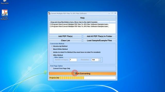Viewport: 165px width, 92px height.
Task: Open the Help button
Action: click(x=82, y=18)
